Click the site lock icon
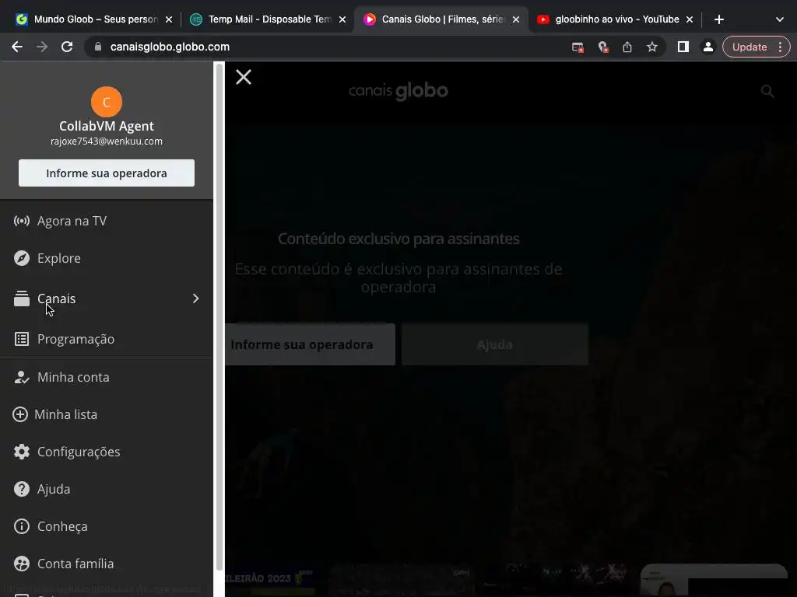 [x=98, y=47]
